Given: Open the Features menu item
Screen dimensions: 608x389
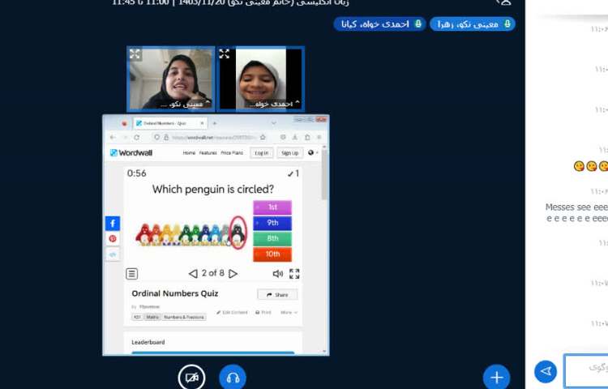Looking at the screenshot, I should [x=208, y=152].
